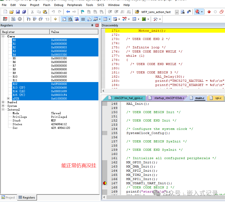Switch to the Project panel tab
Image resolution: width=225 pixels, height=202 pixels.
8,197
